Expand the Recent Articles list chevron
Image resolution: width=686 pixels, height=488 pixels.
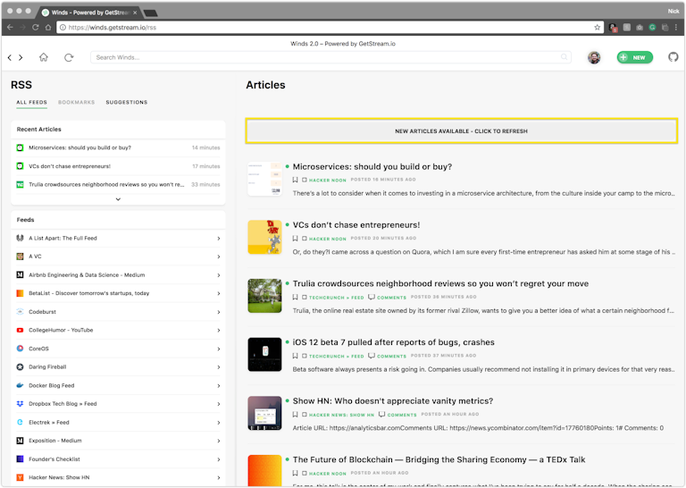[x=118, y=199]
